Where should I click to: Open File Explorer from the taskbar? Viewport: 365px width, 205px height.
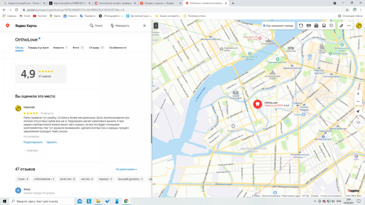tap(98, 201)
